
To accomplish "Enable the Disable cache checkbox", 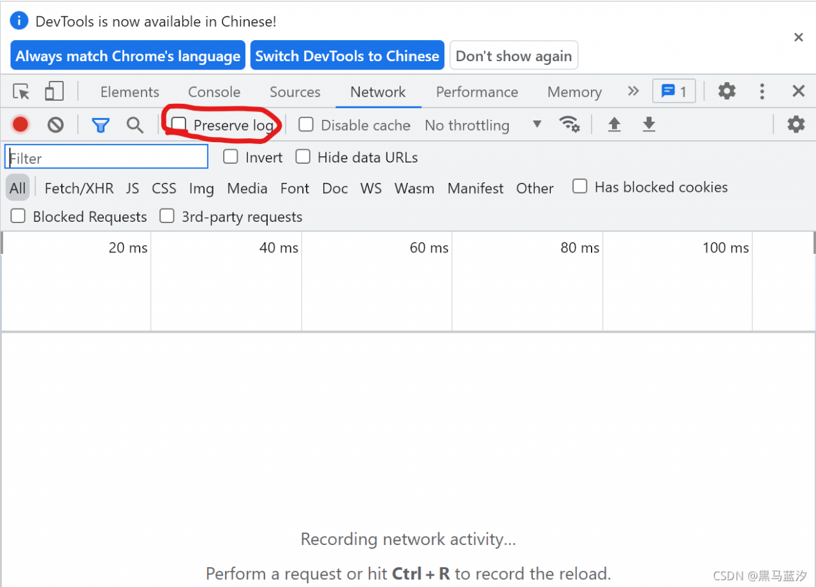I will point(306,124).
